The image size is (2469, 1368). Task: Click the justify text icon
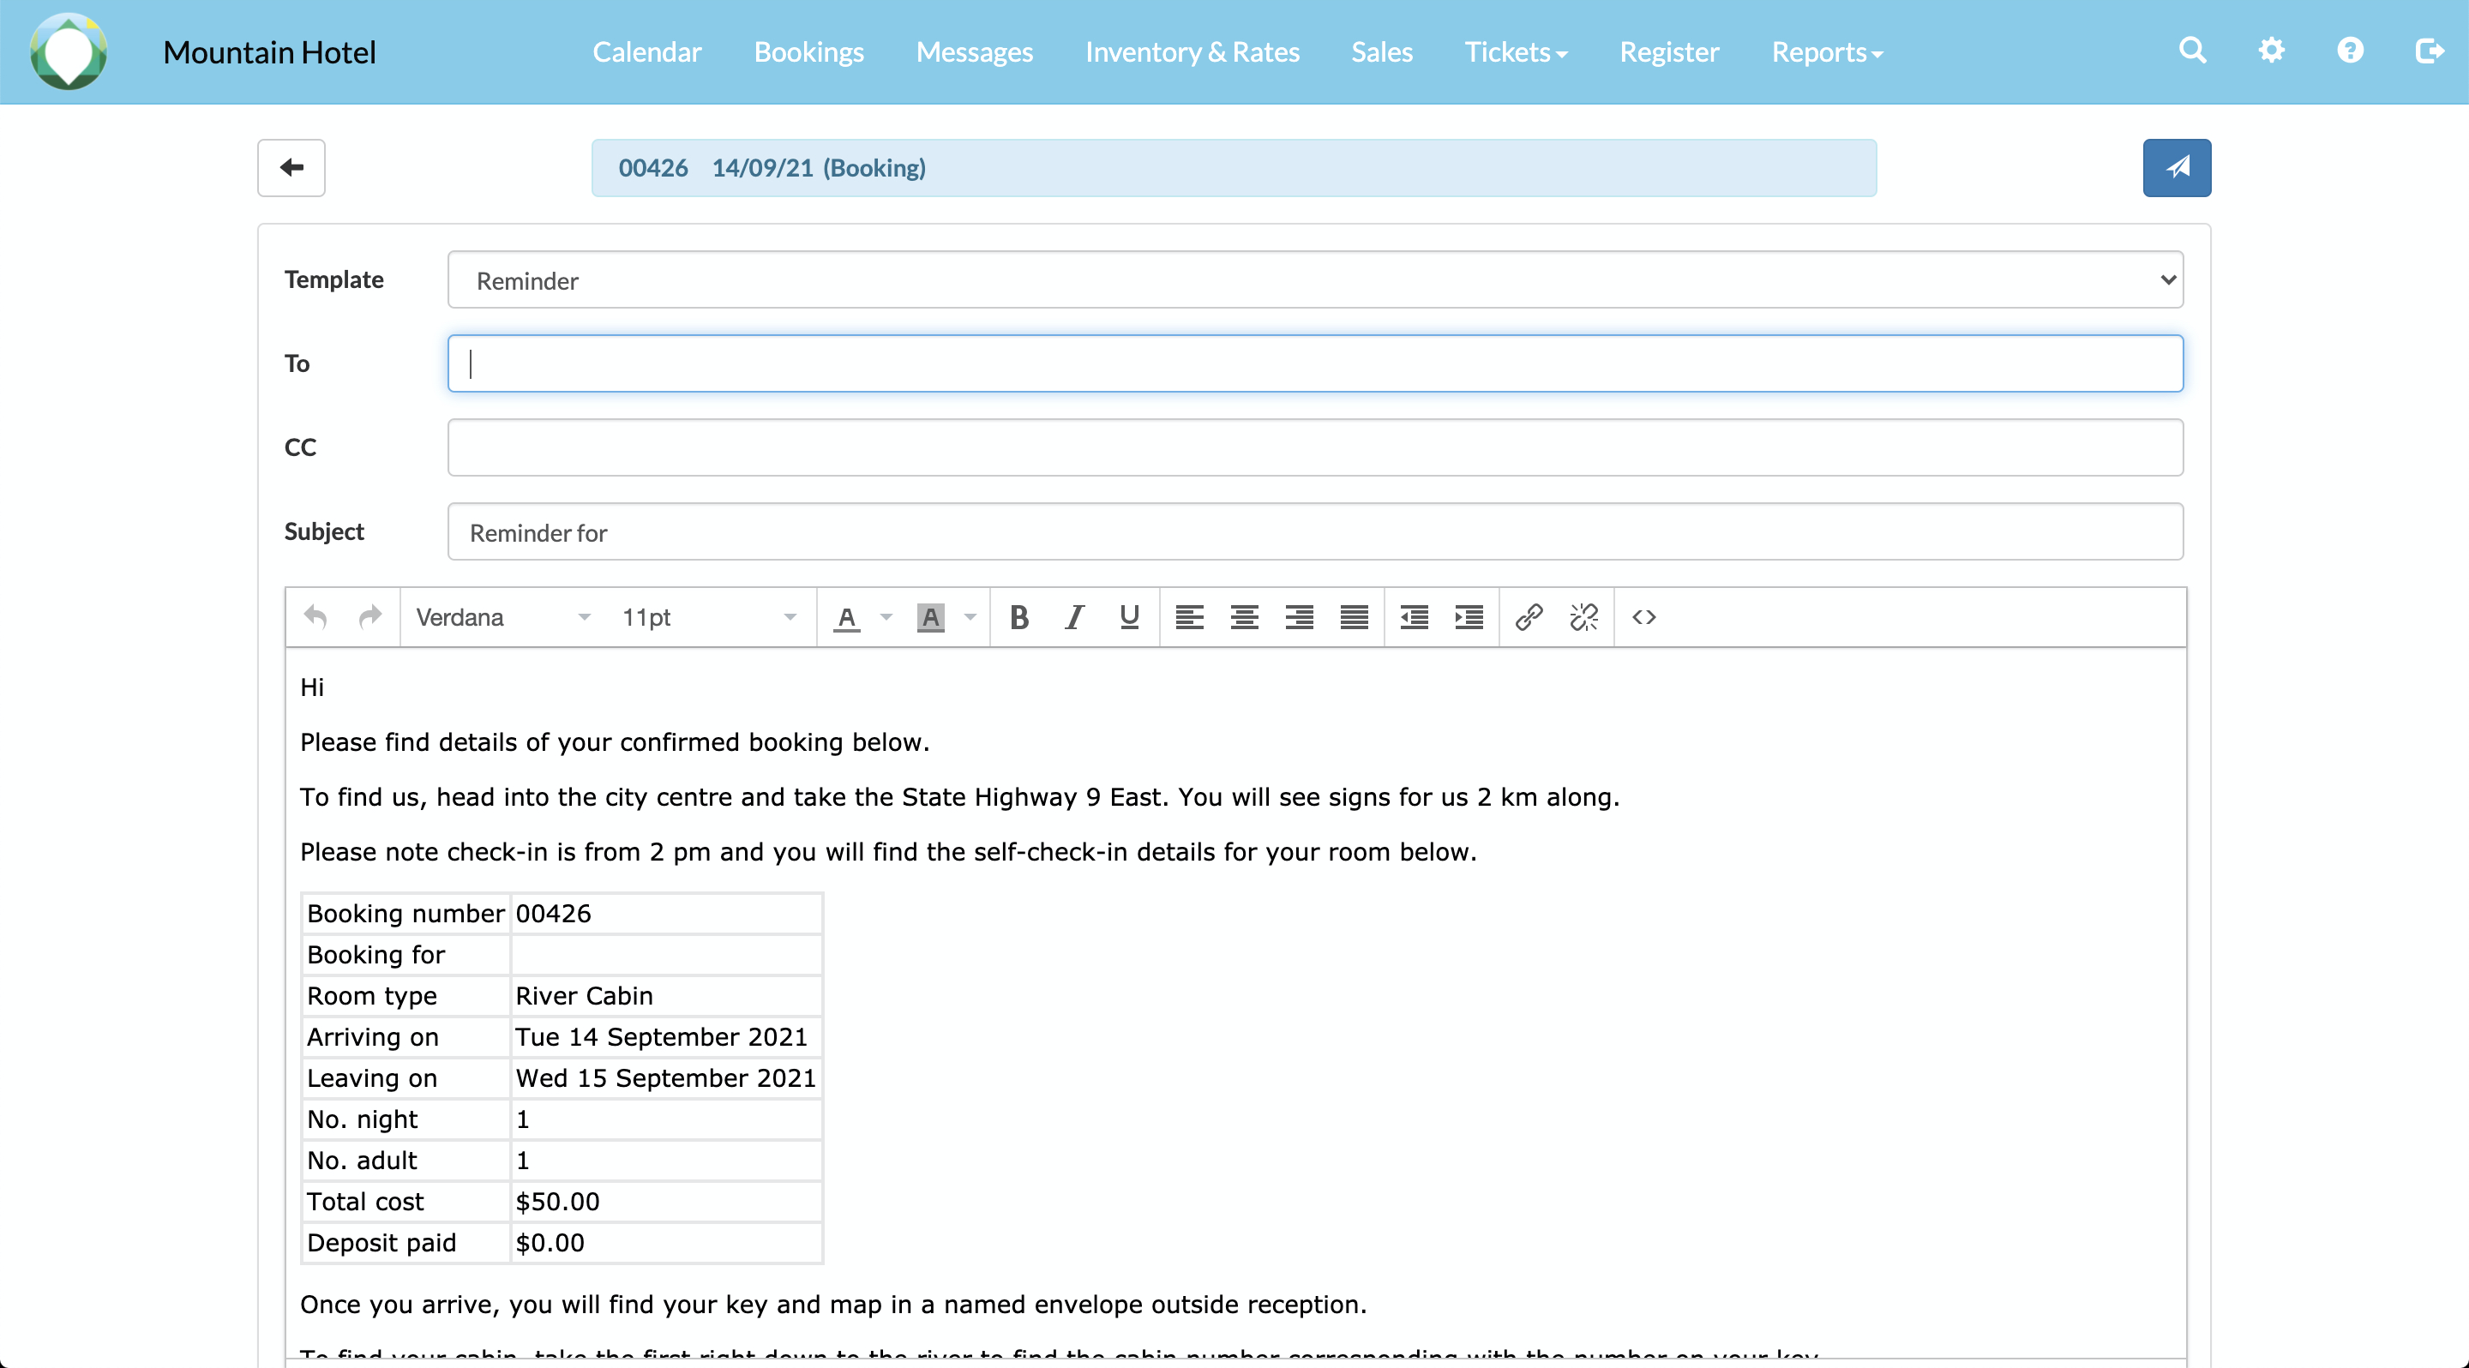pos(1354,617)
